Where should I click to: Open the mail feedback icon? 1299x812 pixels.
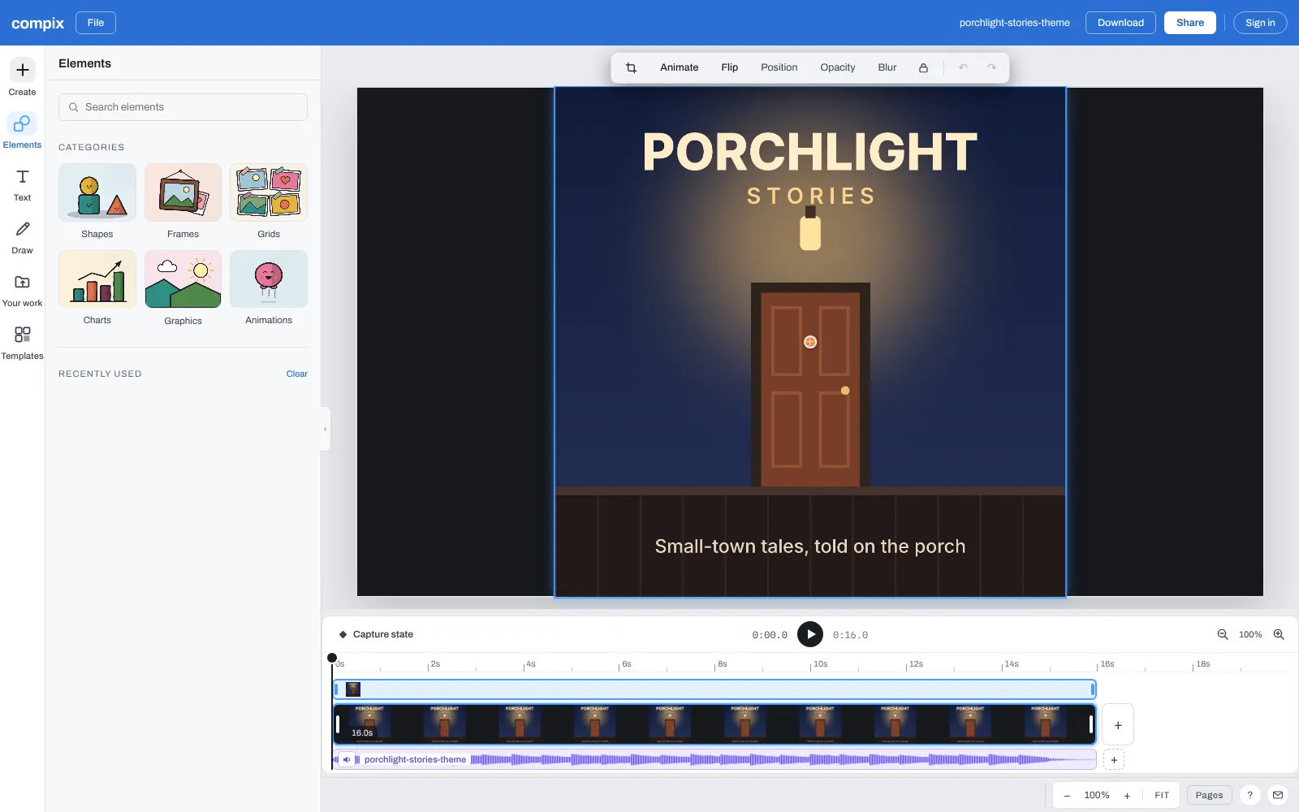[x=1278, y=795]
